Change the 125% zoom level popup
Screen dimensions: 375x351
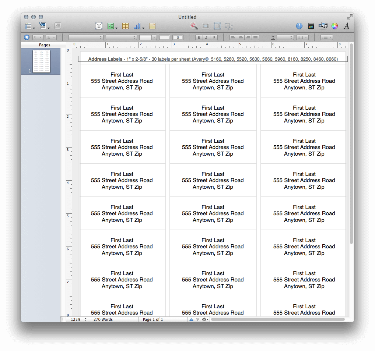(x=78, y=319)
